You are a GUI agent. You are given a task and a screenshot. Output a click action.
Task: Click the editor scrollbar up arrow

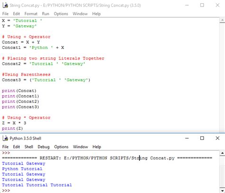pyautogui.click(x=222, y=20)
